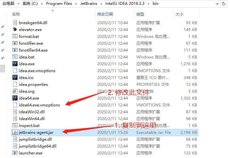Select the file named idea.properties
The width and height of the screenshot is (230, 158).
click(33, 85)
